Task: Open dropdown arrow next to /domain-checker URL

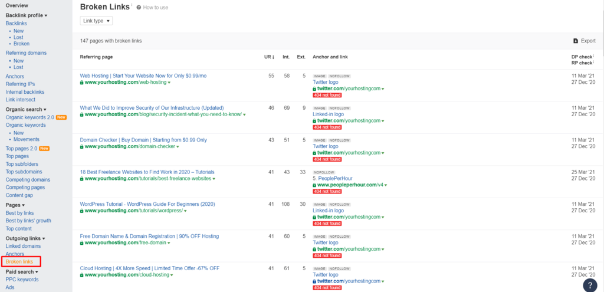Action: click(x=178, y=147)
